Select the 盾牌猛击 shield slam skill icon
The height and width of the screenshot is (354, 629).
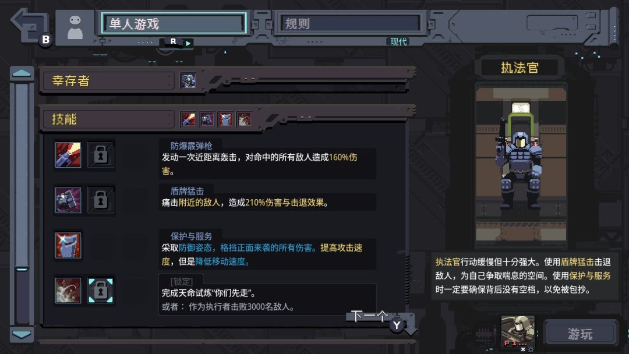click(68, 200)
